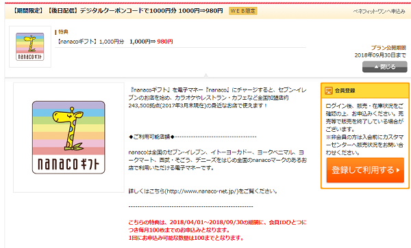Screen dimensions: 411x248
Task: Click the triangle icon on 閉じる button
Action: 376,67
